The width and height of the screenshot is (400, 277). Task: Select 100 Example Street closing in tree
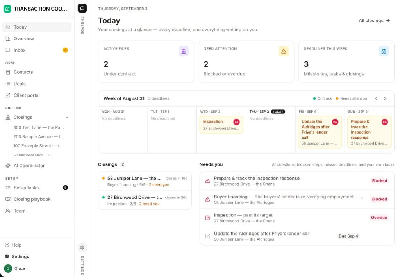(x=38, y=146)
